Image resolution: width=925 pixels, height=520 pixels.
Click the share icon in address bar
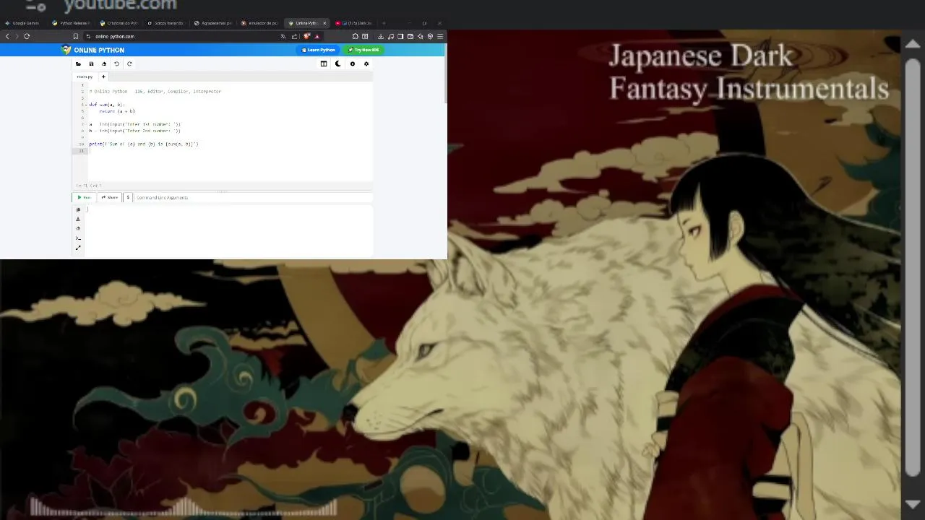click(x=294, y=36)
